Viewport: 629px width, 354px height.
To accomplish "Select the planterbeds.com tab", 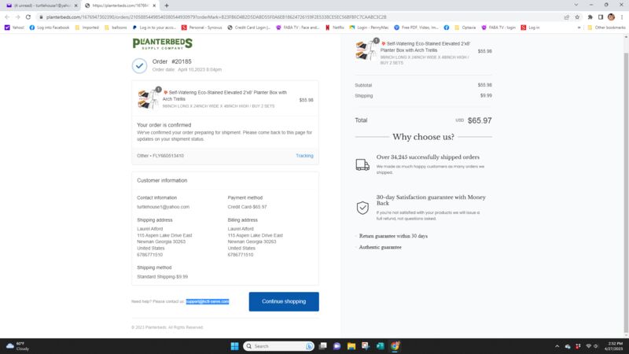I will tap(119, 6).
